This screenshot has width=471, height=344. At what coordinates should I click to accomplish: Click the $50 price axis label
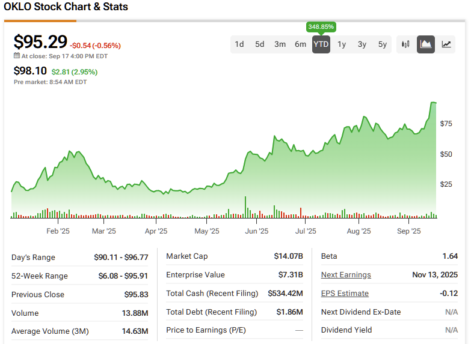446,154
